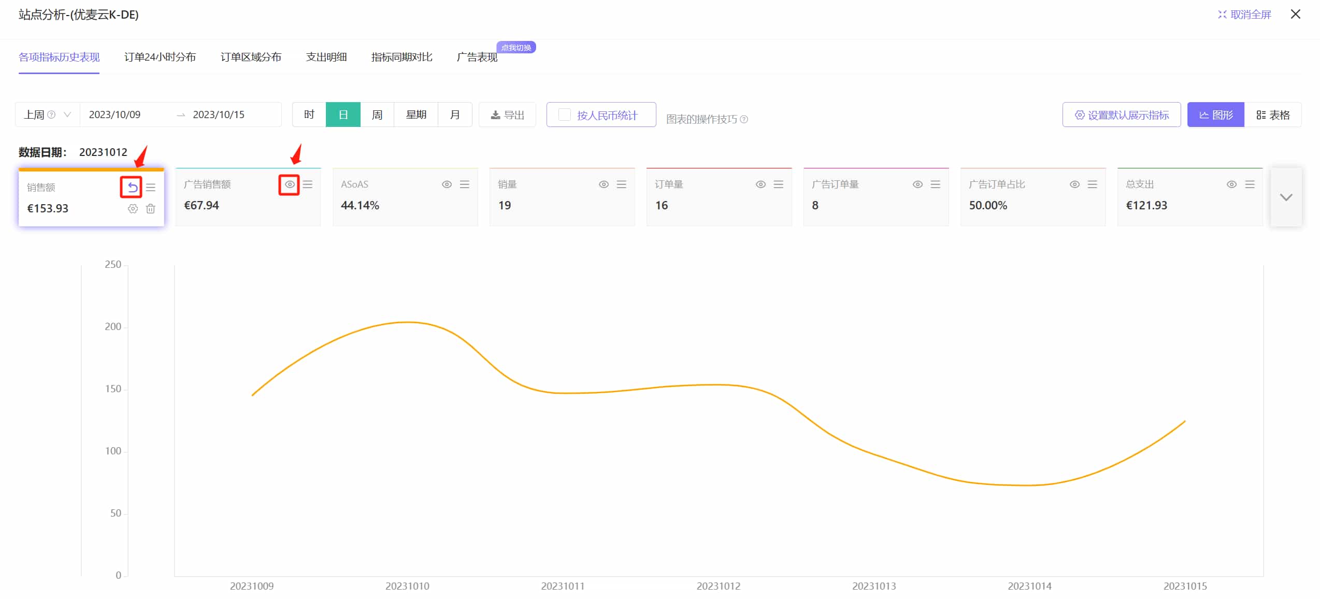Click the 50.00% value on 广告订单占比 card
Screen dimensions: 1320x599
click(x=988, y=206)
